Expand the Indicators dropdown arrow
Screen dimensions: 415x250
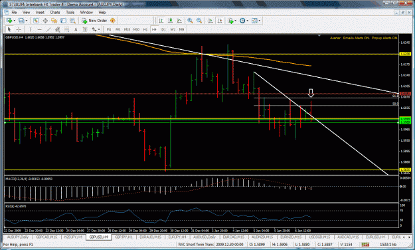tap(235, 21)
